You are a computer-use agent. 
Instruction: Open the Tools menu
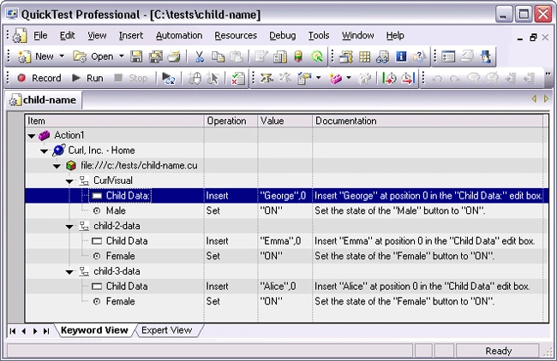tap(319, 35)
